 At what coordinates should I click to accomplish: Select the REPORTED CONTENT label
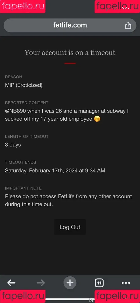pyautogui.click(x=27, y=103)
